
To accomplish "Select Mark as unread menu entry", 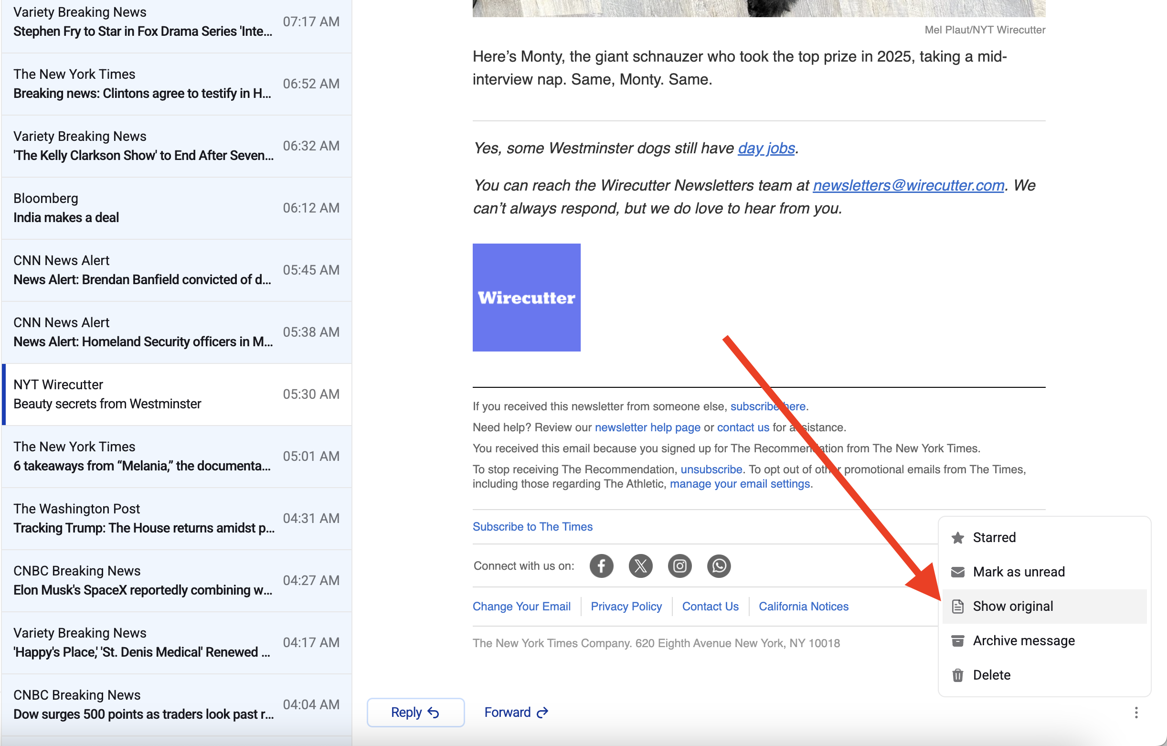I will [x=1018, y=572].
